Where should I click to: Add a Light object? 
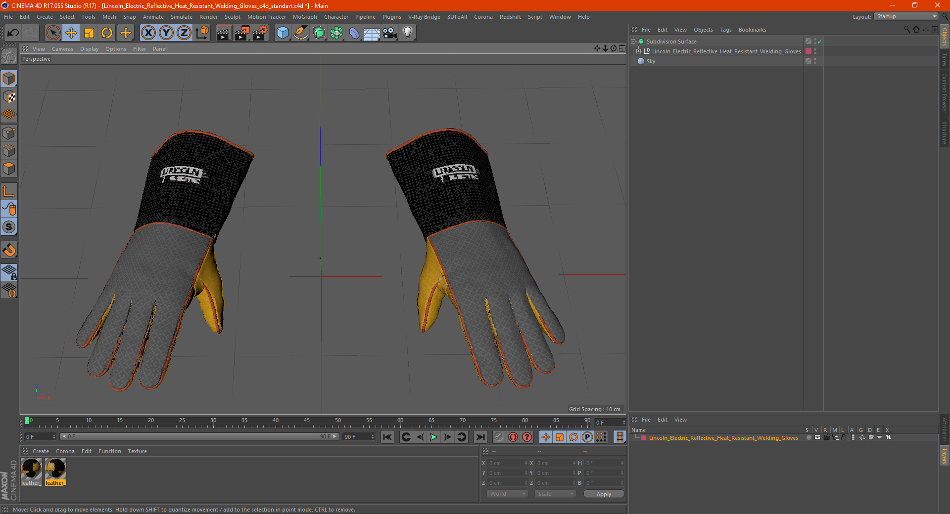pos(408,33)
